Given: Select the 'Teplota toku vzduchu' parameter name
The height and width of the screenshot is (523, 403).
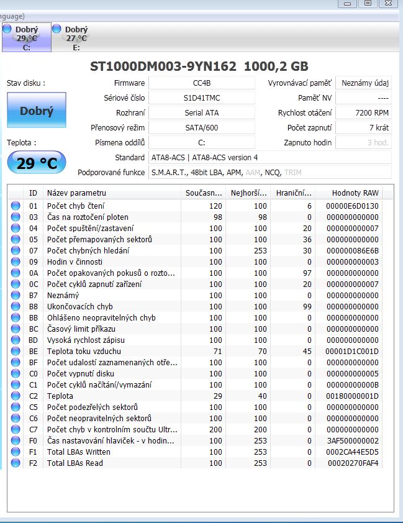Looking at the screenshot, I should pyautogui.click(x=84, y=351).
